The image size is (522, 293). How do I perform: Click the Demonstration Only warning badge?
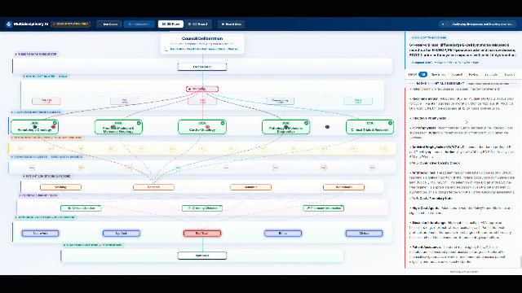pyautogui.click(x=71, y=24)
